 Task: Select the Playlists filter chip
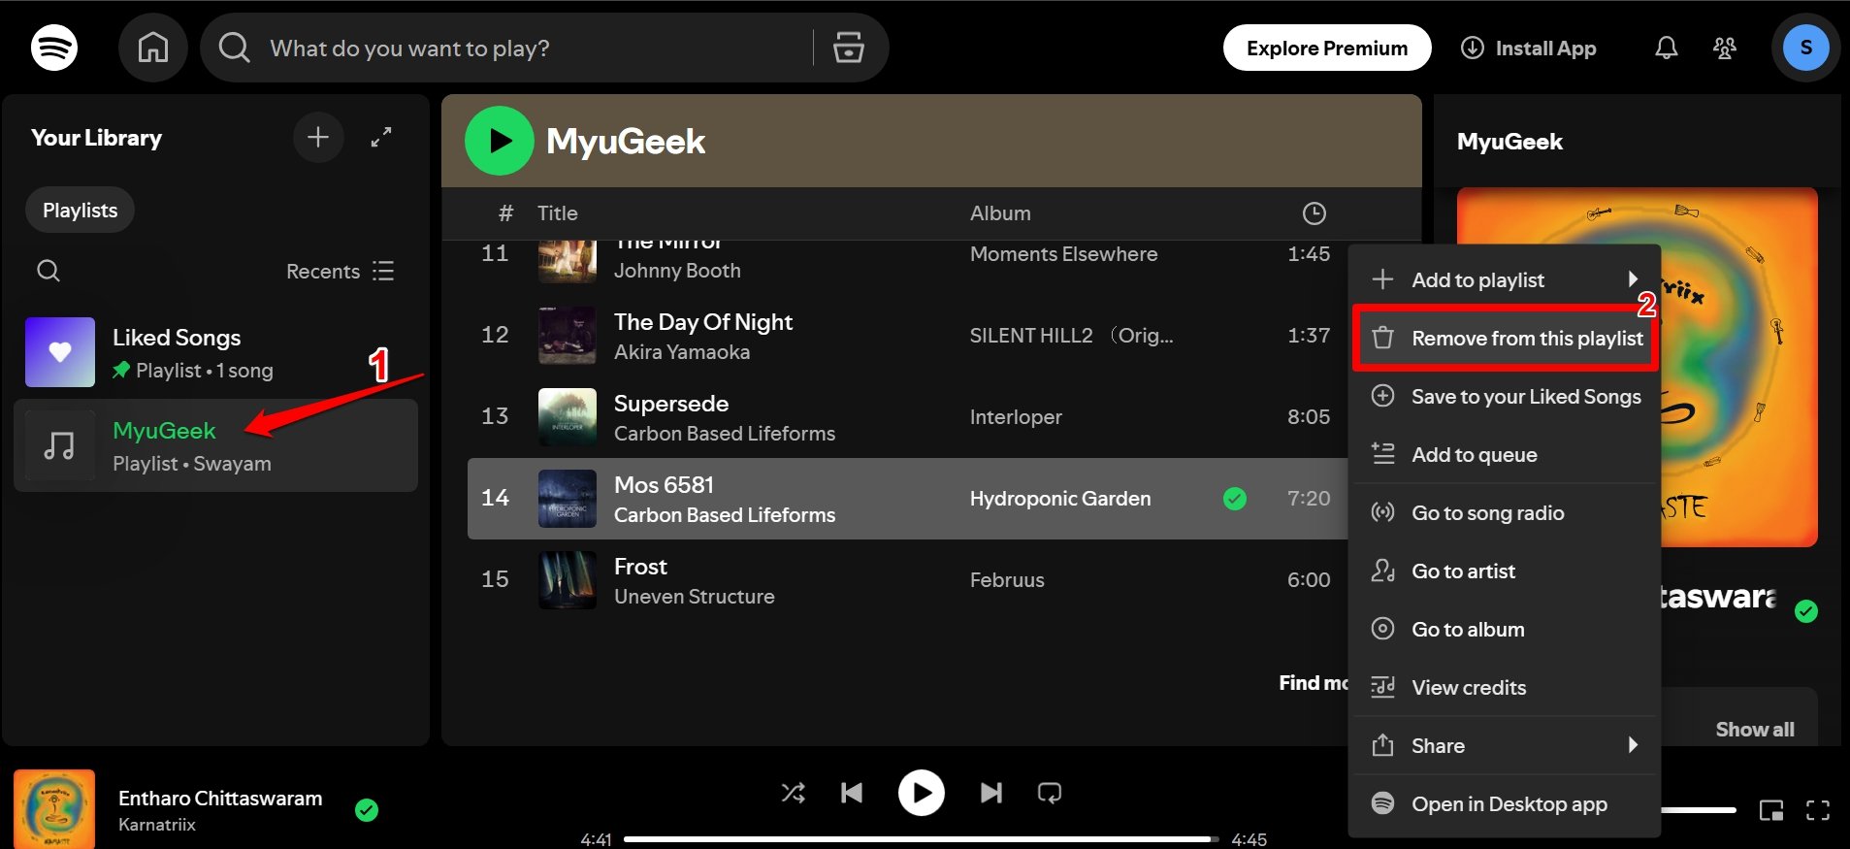[80, 210]
